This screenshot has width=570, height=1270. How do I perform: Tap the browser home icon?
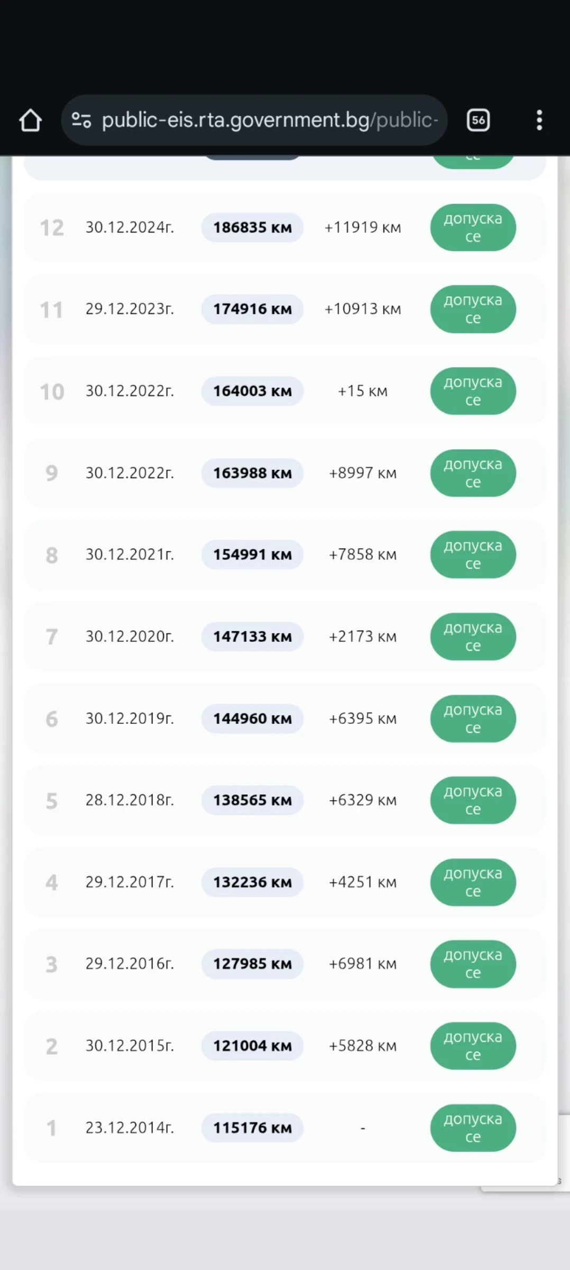coord(30,120)
